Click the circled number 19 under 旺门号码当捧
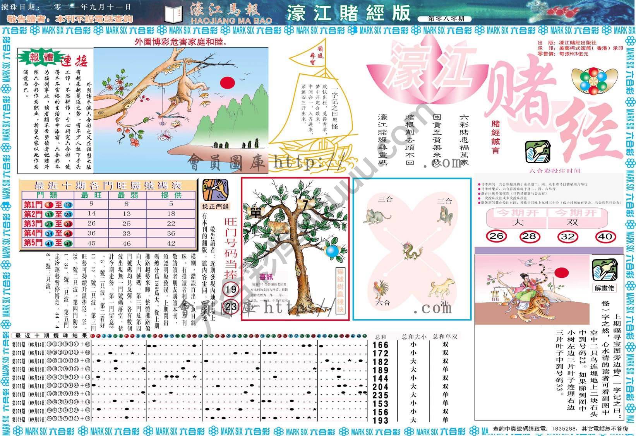This screenshot has width=636, height=436. (231, 289)
